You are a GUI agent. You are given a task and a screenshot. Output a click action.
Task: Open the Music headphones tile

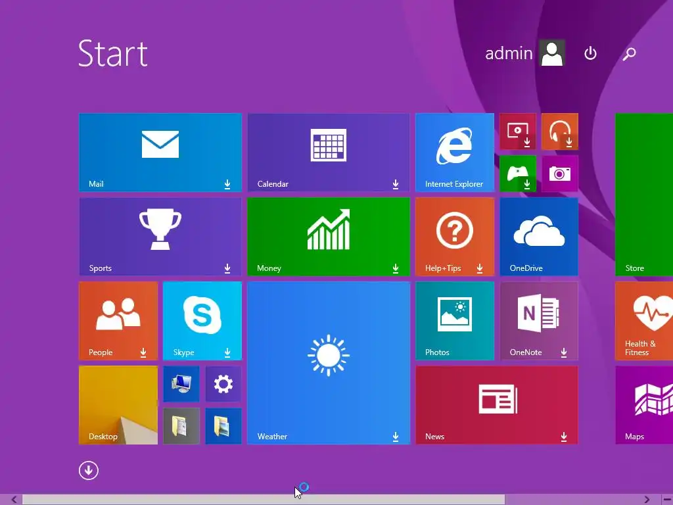[560, 132]
